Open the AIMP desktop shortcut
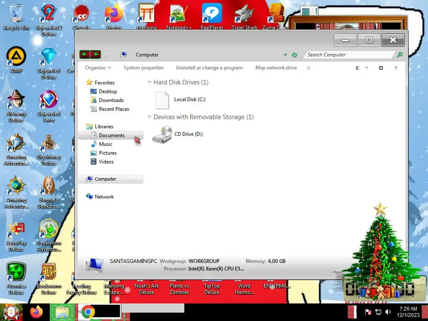Image resolution: width=428 pixels, height=321 pixels. pos(16,60)
